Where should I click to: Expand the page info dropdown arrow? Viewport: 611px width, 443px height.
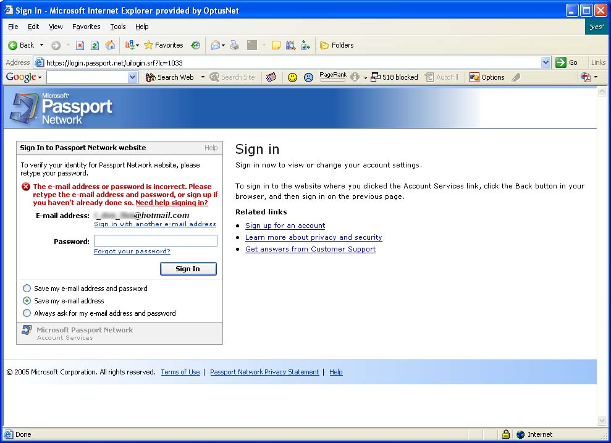(365, 77)
